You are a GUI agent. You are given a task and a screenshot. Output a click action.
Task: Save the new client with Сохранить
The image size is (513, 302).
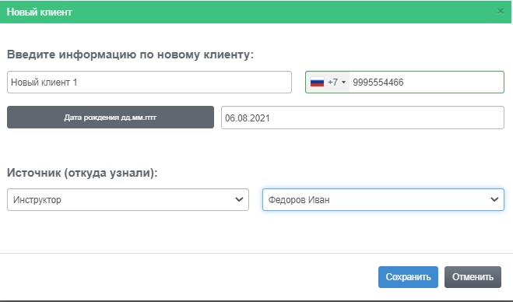[x=408, y=277]
